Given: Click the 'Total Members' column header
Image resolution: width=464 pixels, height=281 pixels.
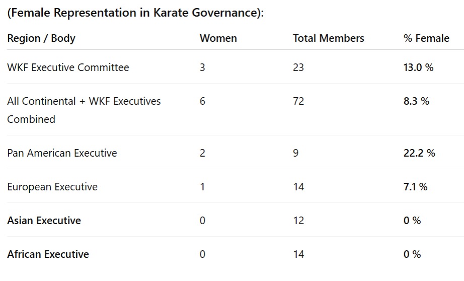Looking at the screenshot, I should coord(328,38).
